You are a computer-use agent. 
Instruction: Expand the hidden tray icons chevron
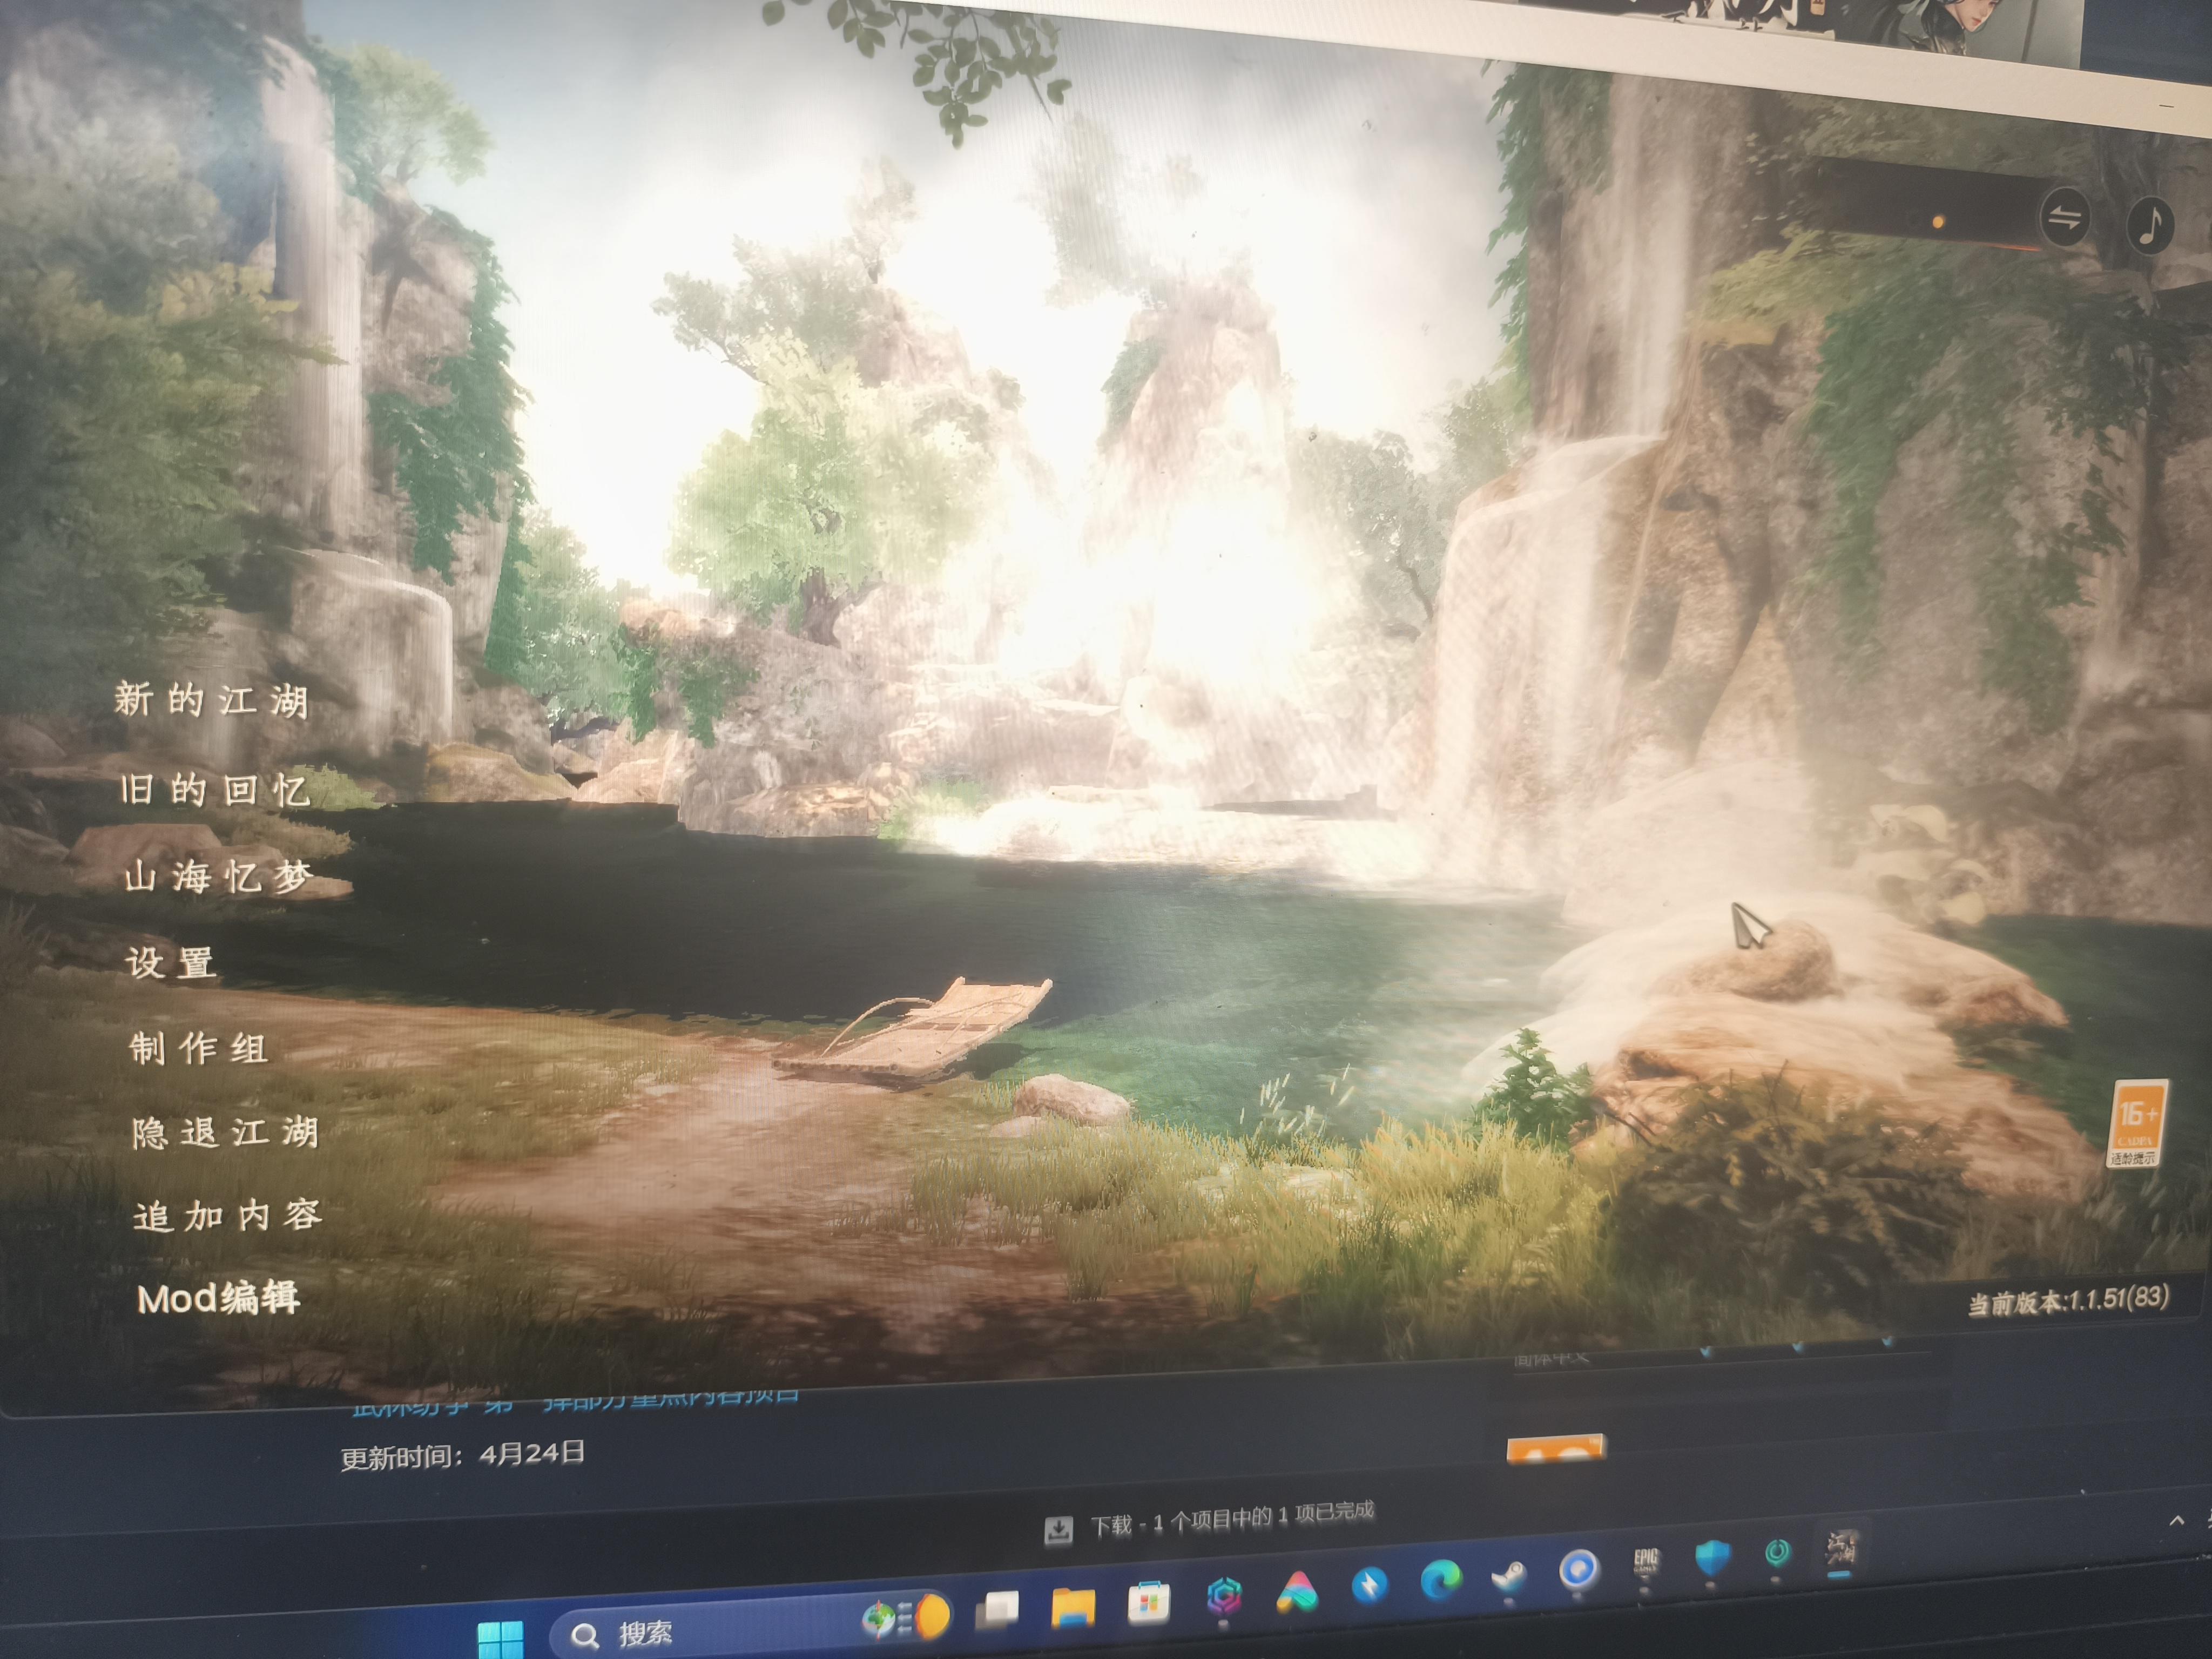point(2177,1521)
